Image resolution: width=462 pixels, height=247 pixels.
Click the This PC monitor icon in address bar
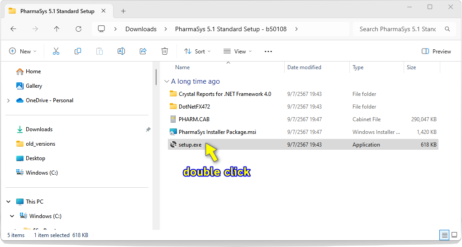click(x=101, y=29)
